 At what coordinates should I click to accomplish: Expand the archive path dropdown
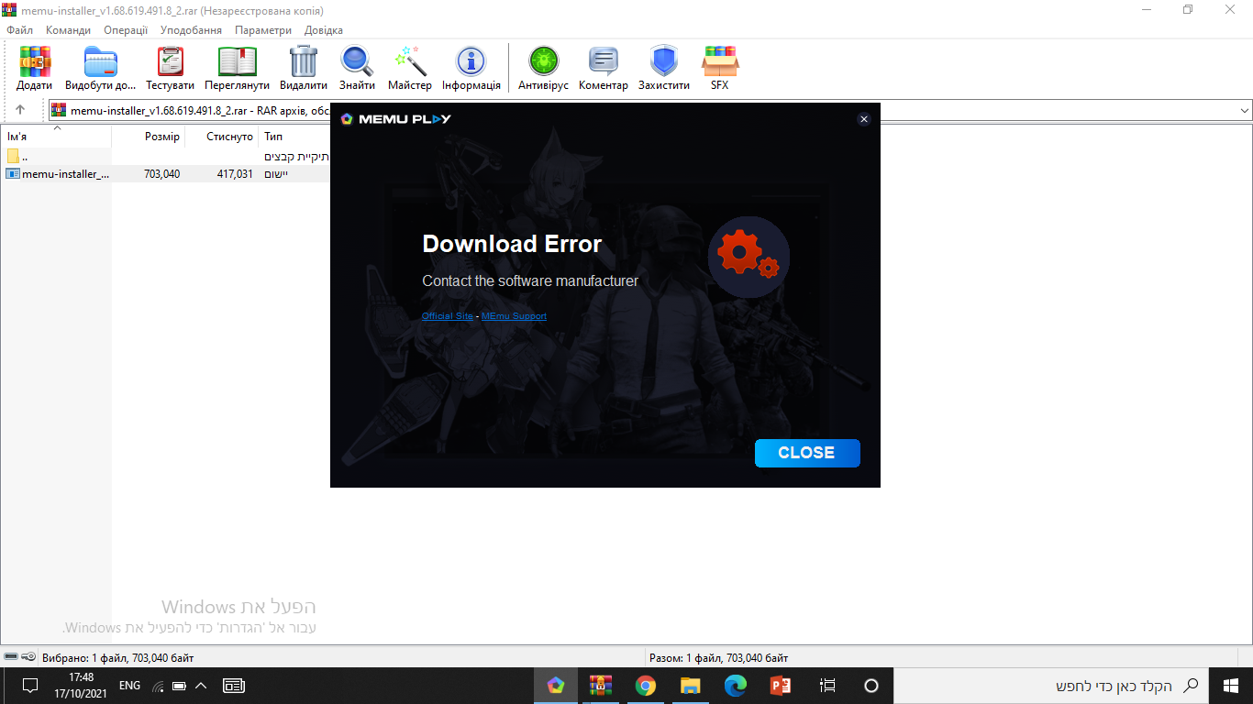coord(1244,110)
